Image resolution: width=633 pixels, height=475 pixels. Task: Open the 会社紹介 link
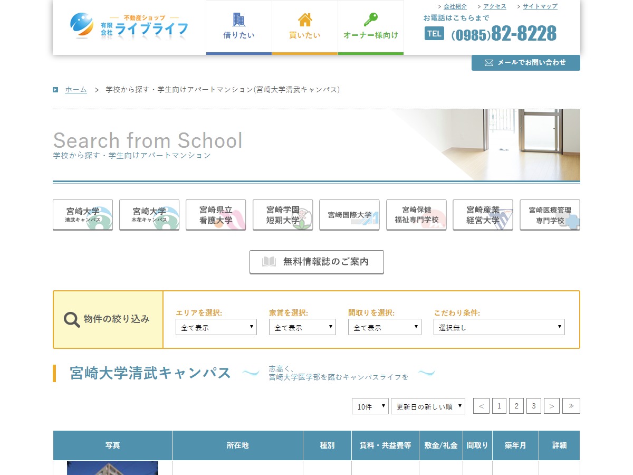[455, 6]
